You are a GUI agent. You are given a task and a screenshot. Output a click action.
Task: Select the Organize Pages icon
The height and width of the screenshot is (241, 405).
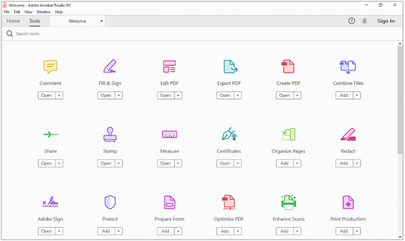288,134
